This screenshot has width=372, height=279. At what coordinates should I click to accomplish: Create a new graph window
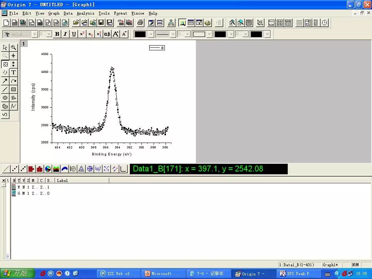pyautogui.click(x=31, y=23)
